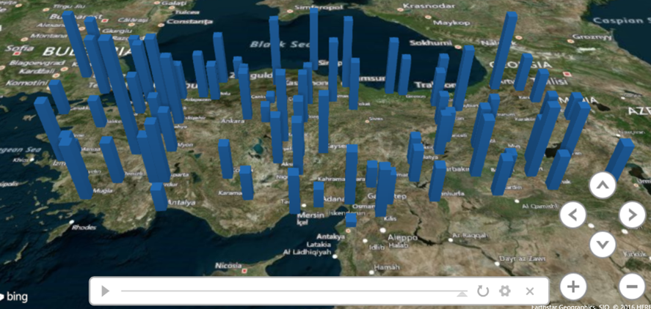Click the Ar Raqqah label
The width and height of the screenshot is (651, 309).
(x=470, y=235)
